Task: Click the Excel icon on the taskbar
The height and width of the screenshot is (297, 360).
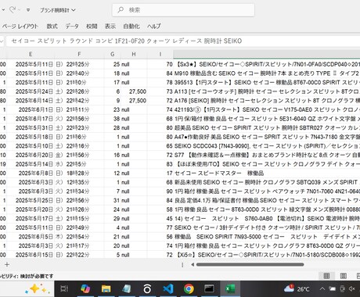Action: (x=230, y=288)
